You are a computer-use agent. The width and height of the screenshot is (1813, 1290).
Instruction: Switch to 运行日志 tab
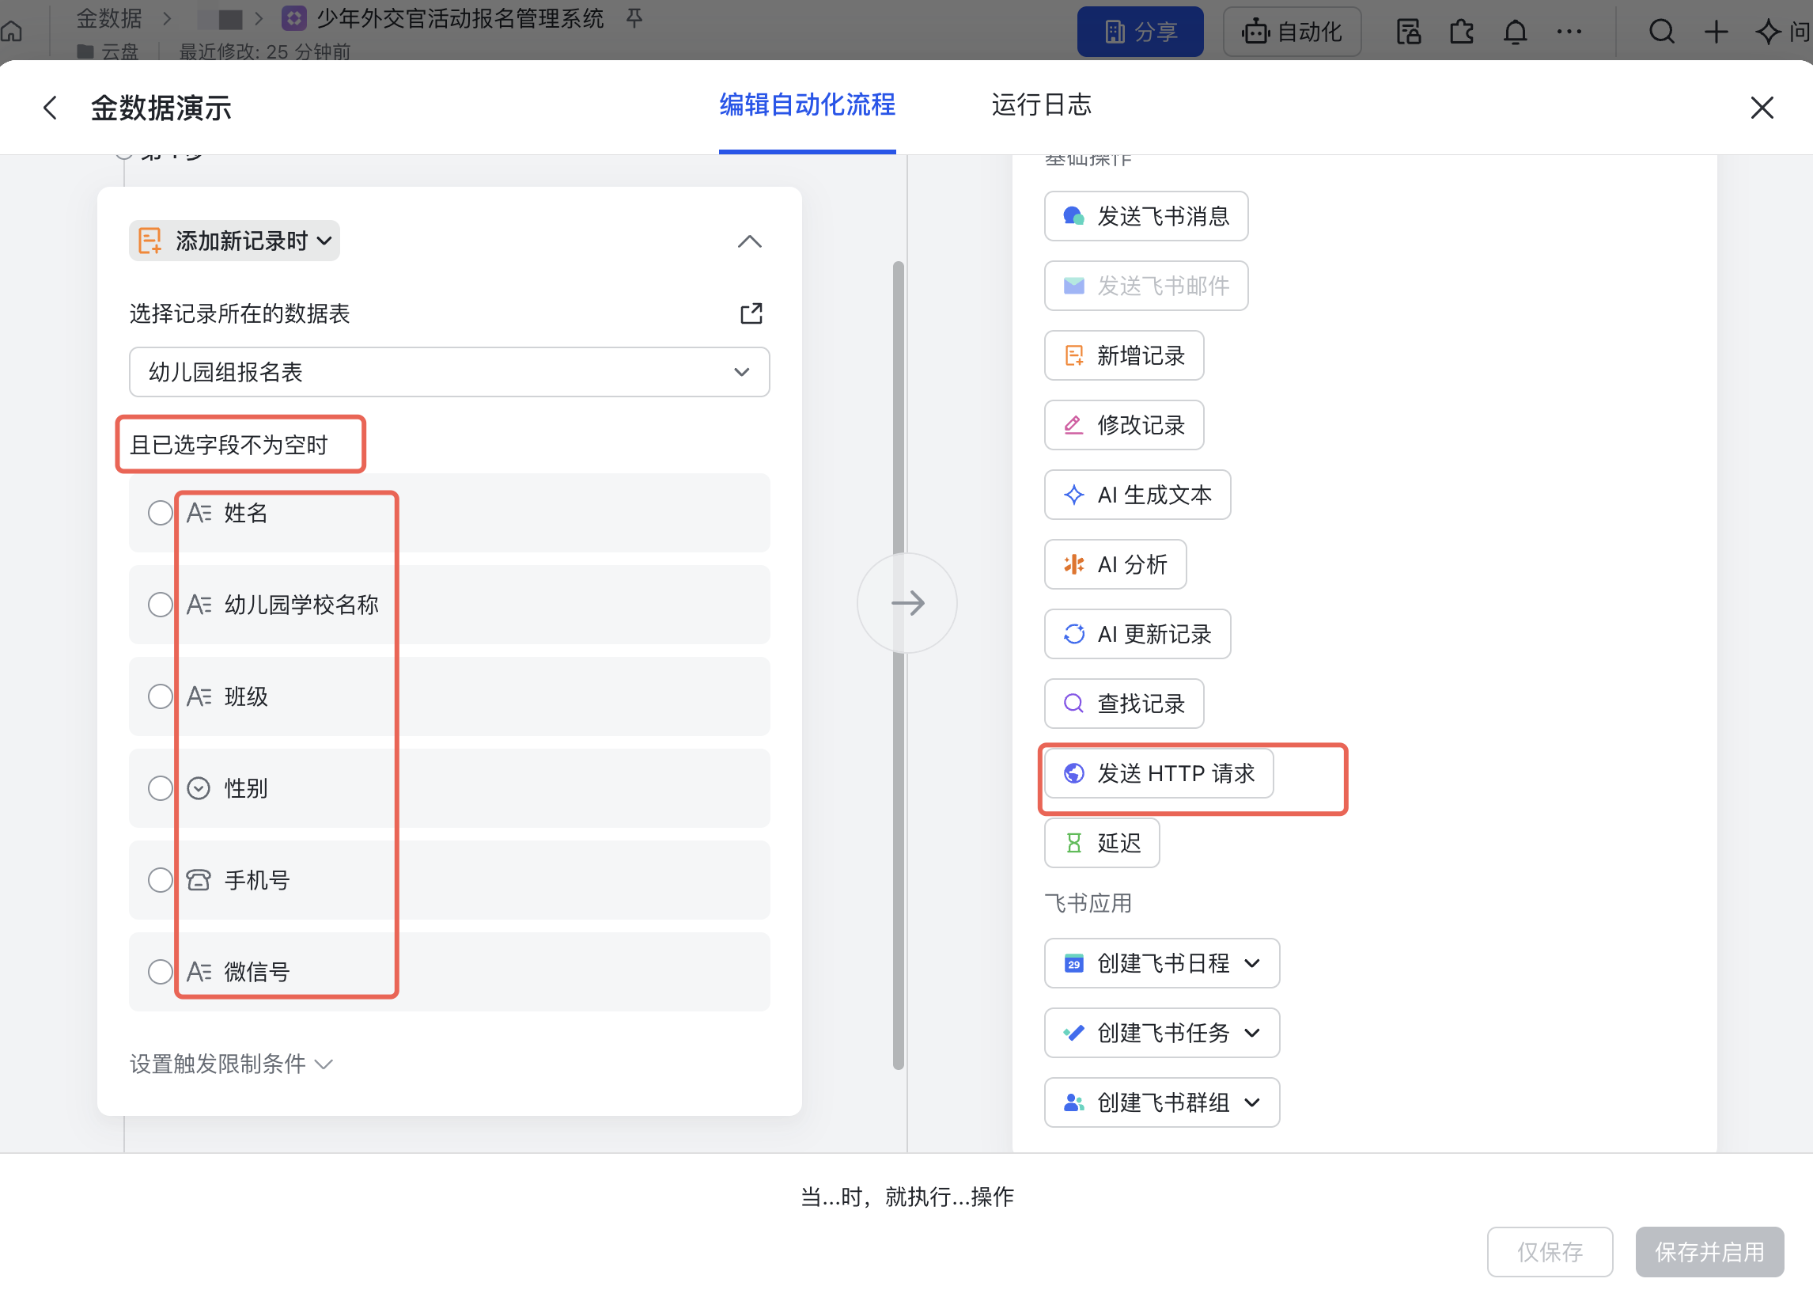1041,104
